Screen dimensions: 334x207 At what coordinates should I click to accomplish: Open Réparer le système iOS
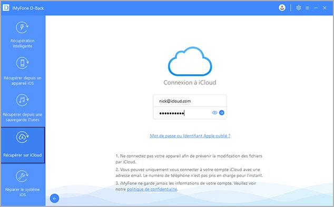click(x=22, y=183)
